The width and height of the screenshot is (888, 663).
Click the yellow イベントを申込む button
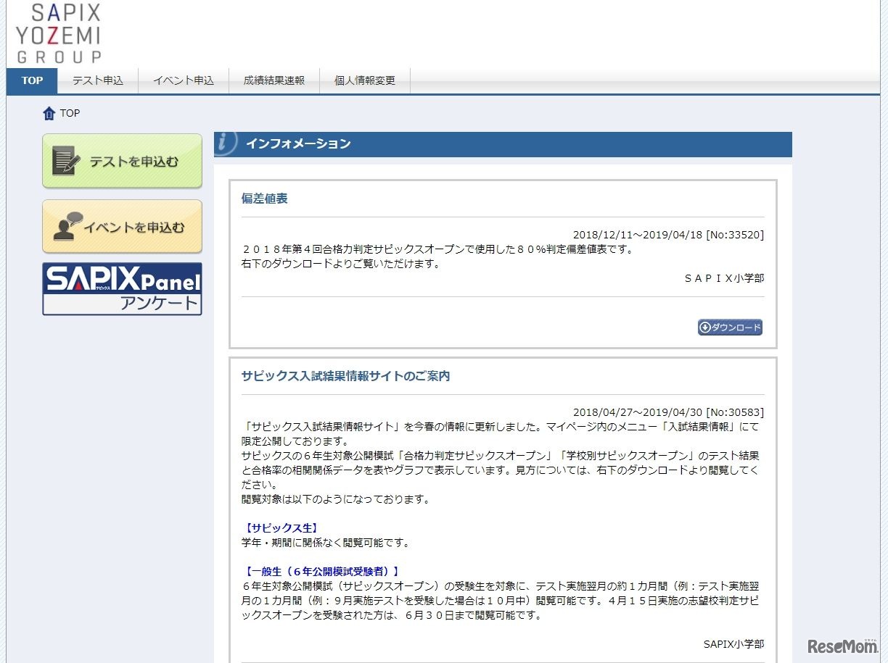122,227
